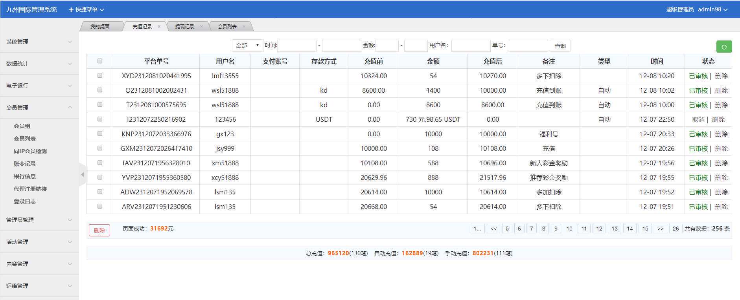Focus the 用户名 input field

pyautogui.click(x=471, y=46)
